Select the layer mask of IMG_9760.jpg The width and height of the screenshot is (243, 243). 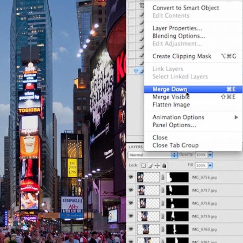(x=178, y=229)
